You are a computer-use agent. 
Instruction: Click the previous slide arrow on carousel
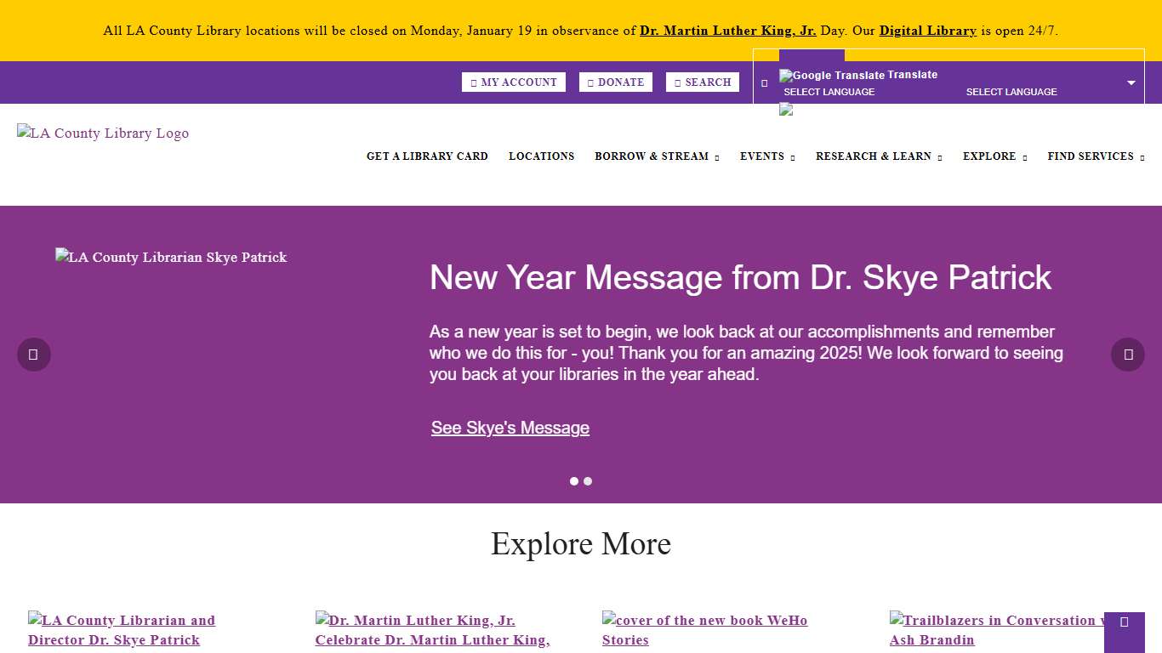[34, 355]
